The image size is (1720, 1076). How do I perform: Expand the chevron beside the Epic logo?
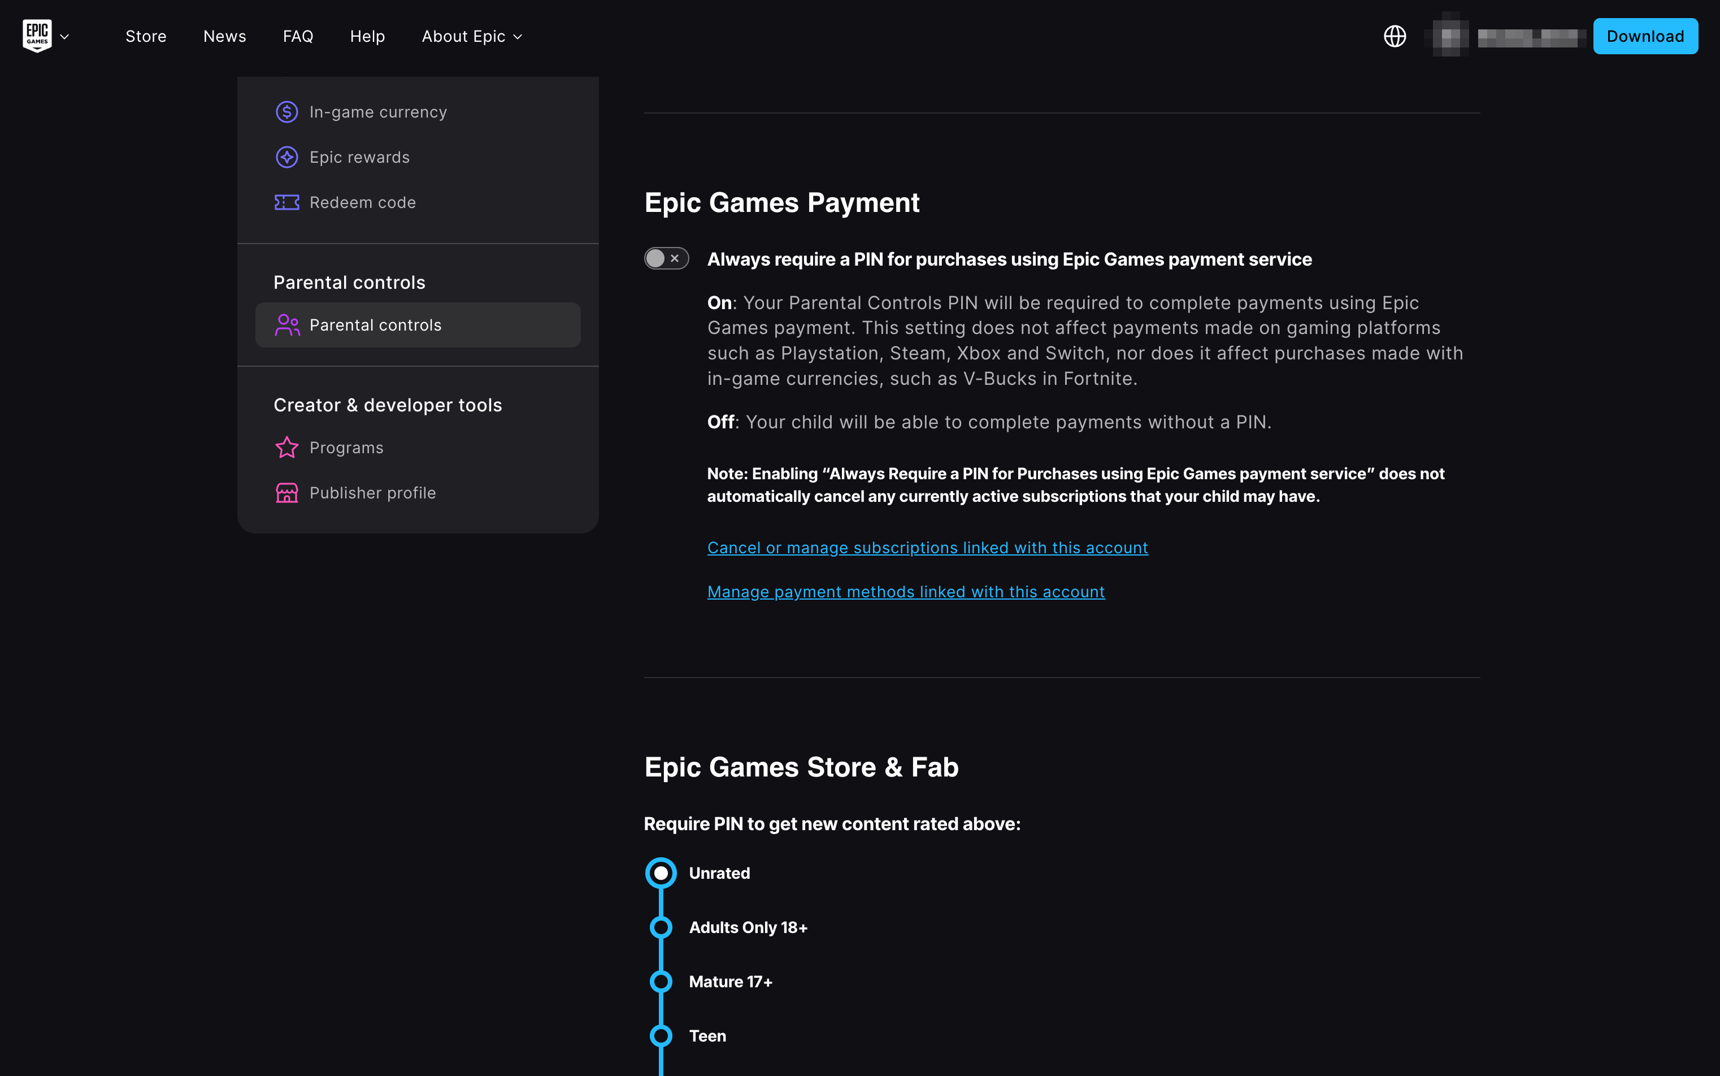tap(65, 37)
